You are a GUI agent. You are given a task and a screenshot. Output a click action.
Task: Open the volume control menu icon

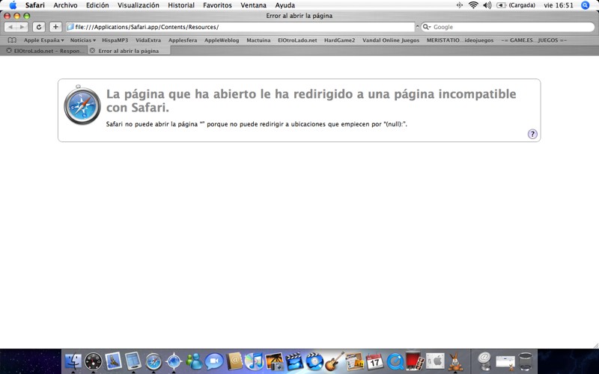click(487, 5)
